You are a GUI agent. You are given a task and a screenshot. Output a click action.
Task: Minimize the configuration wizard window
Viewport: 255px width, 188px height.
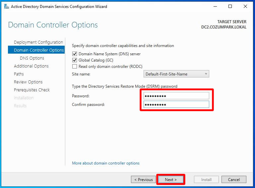(215, 7)
